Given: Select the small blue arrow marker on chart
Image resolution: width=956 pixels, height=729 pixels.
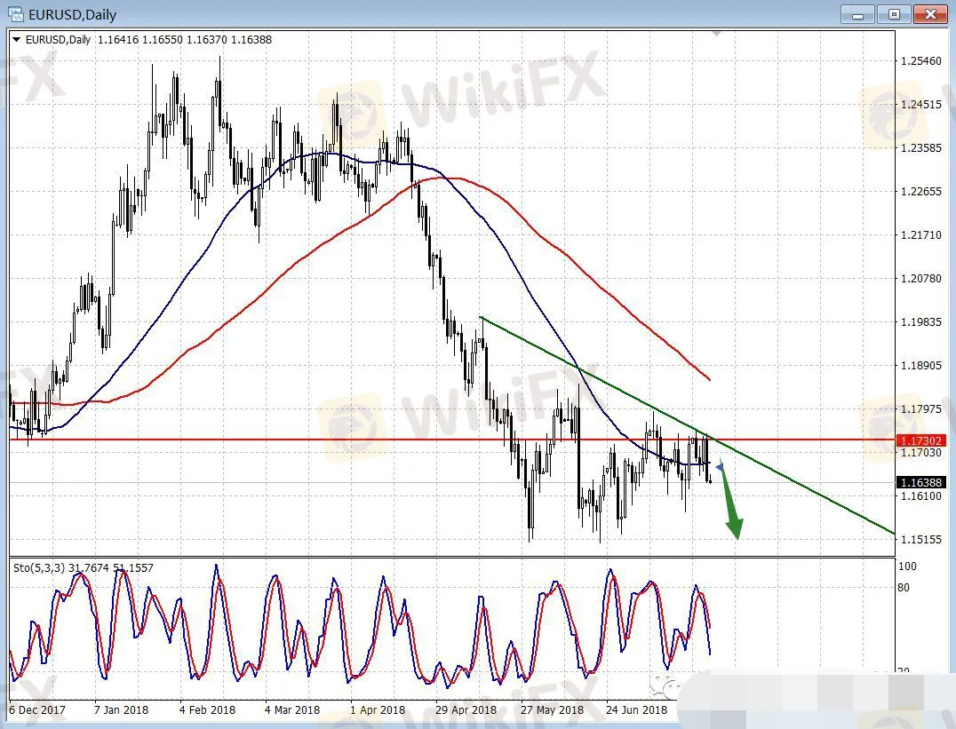Looking at the screenshot, I should [720, 466].
